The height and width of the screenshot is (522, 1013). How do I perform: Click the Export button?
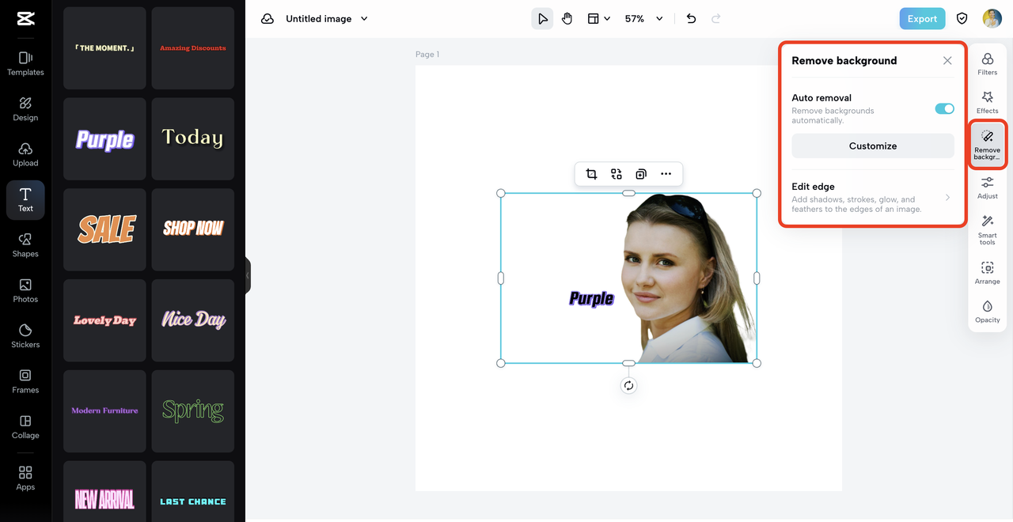(x=922, y=19)
